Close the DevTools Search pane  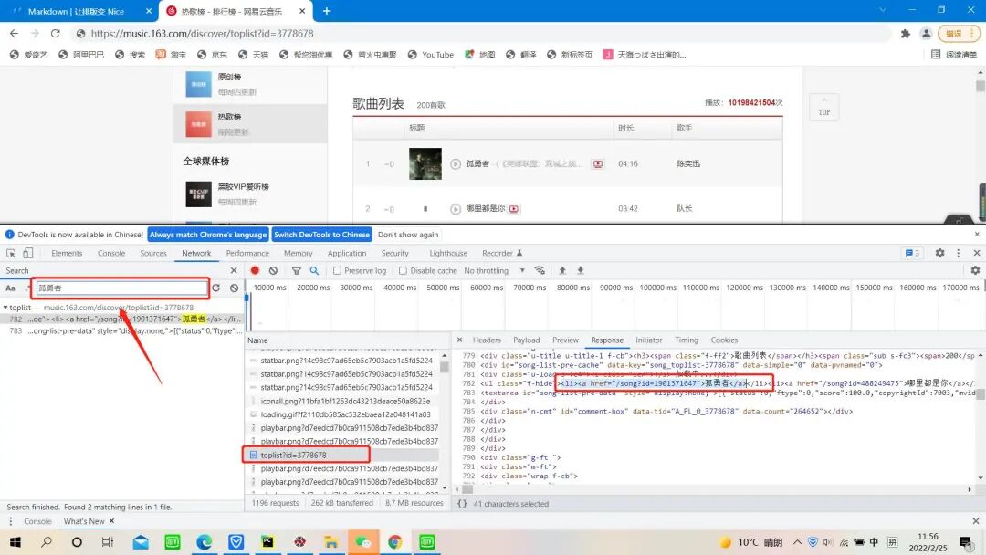(234, 270)
